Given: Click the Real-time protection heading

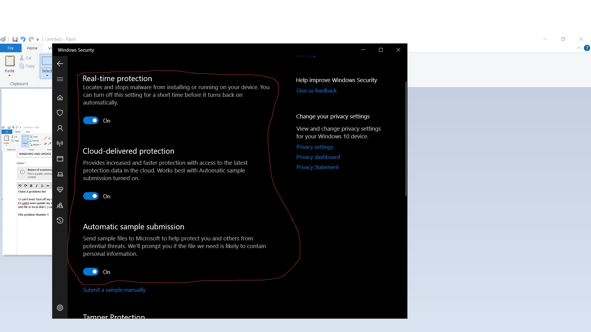Looking at the screenshot, I should point(117,78).
